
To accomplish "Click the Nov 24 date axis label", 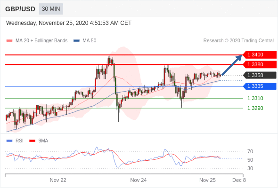I will tap(138, 180).
